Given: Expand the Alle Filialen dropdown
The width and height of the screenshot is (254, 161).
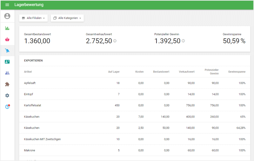Looking at the screenshot, I should coord(33,18).
